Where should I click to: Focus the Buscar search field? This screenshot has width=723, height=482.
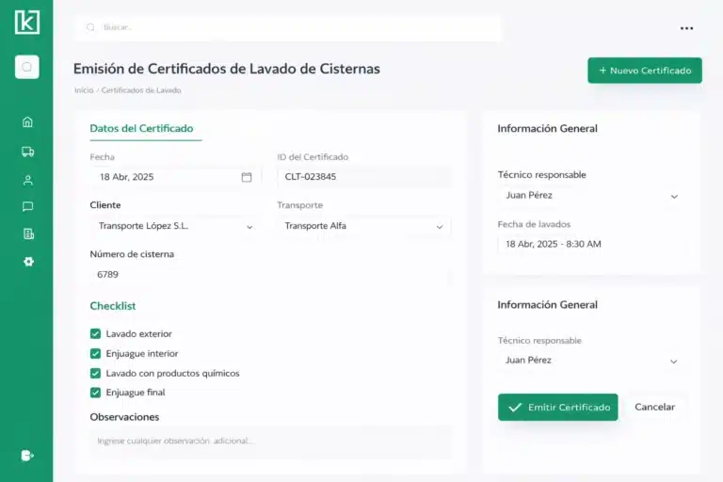(x=288, y=27)
